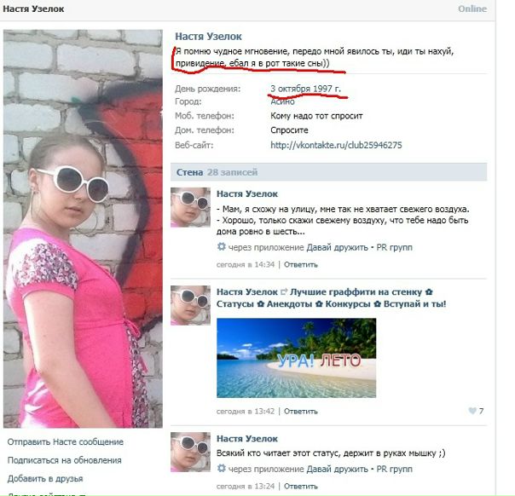
Task: Click Добавить в друзья
Action: coord(45,479)
